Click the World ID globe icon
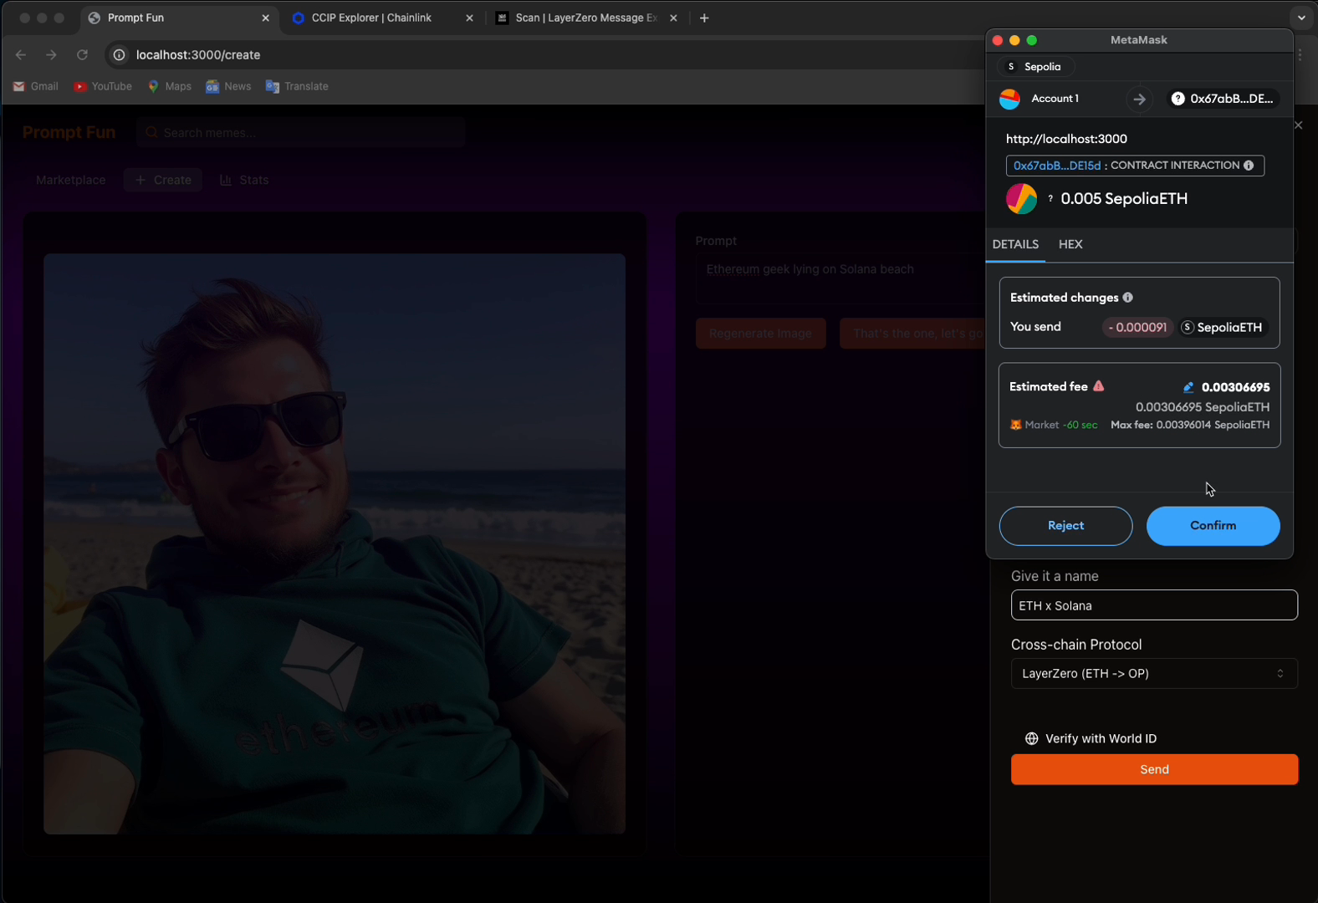This screenshot has height=903, width=1318. point(1031,738)
